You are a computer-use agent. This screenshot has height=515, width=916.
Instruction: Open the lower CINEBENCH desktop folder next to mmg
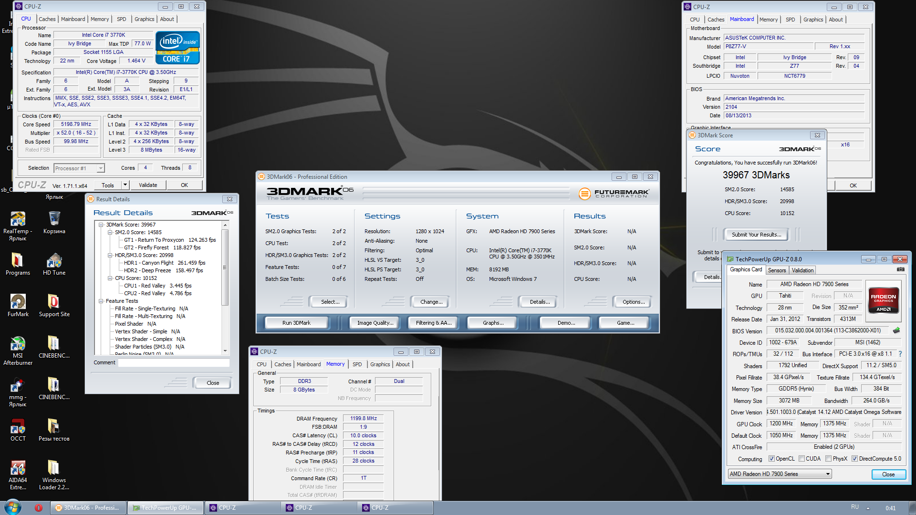point(54,388)
